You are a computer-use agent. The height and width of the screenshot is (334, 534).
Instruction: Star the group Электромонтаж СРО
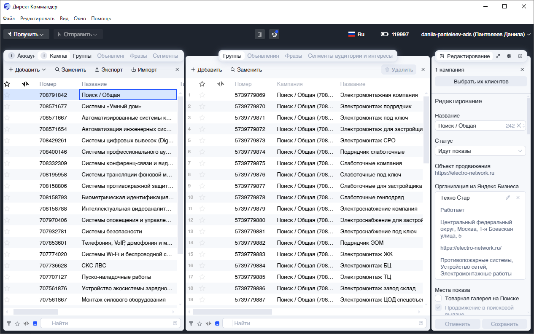(x=202, y=141)
